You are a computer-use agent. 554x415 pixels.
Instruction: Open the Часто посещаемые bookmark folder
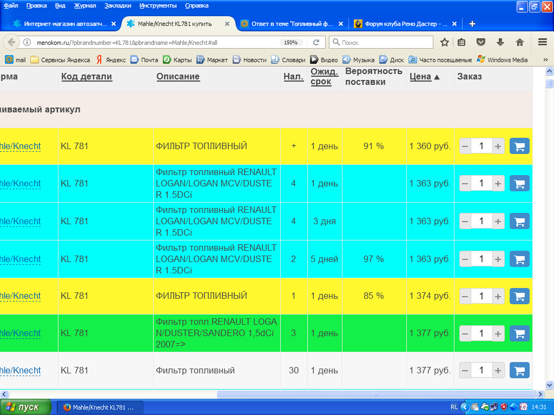[x=440, y=59]
